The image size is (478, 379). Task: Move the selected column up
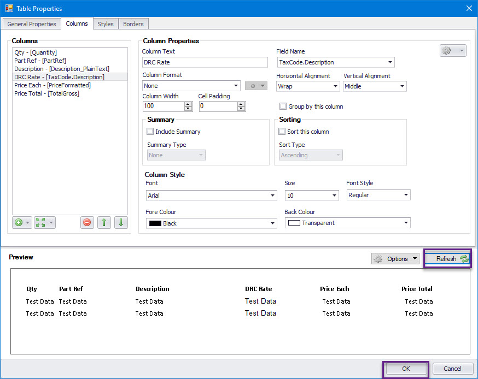(104, 222)
